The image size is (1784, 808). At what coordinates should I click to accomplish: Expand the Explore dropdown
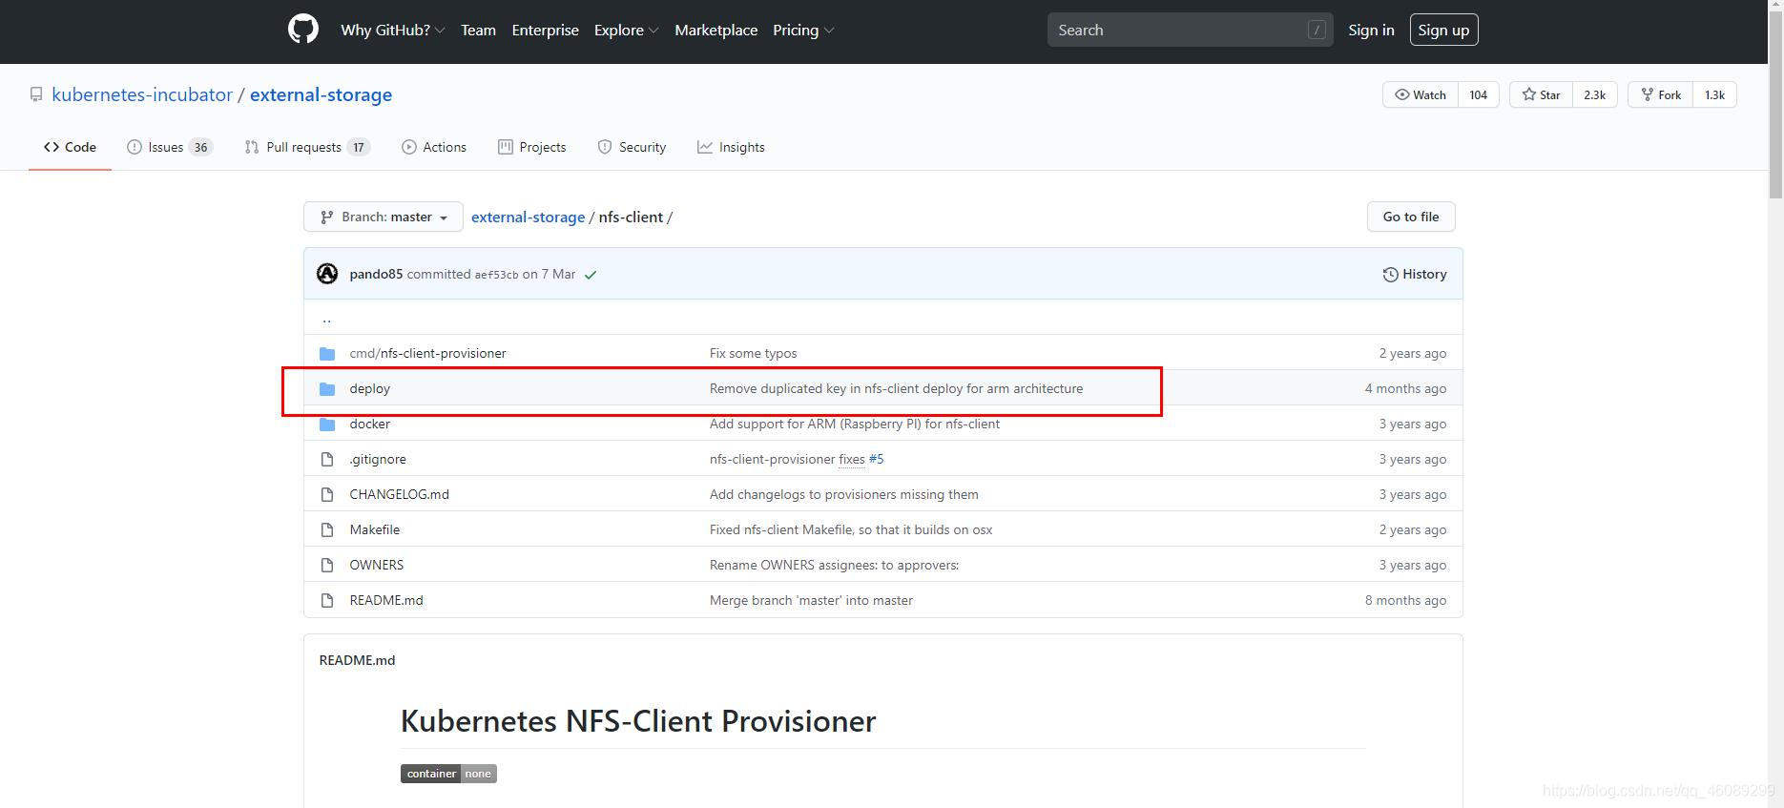point(626,30)
